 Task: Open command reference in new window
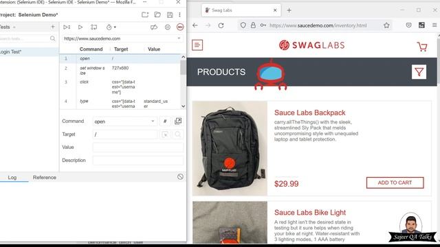point(178,121)
